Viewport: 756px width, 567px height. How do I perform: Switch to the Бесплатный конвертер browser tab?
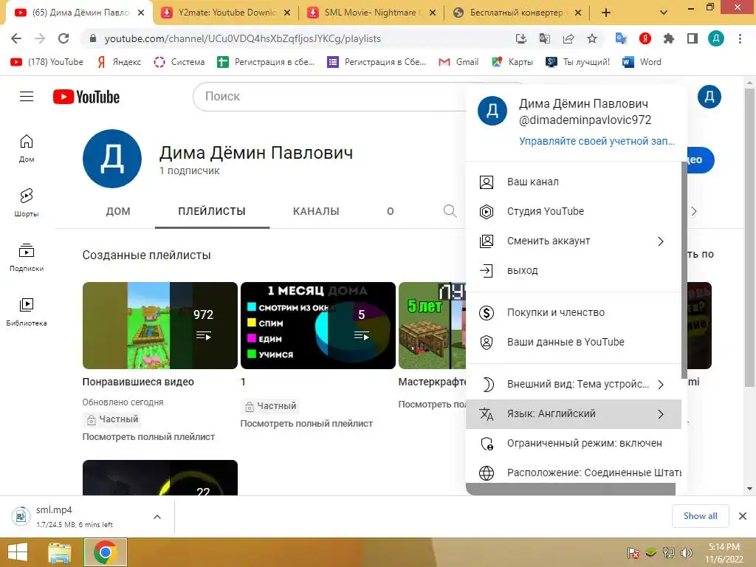[517, 13]
